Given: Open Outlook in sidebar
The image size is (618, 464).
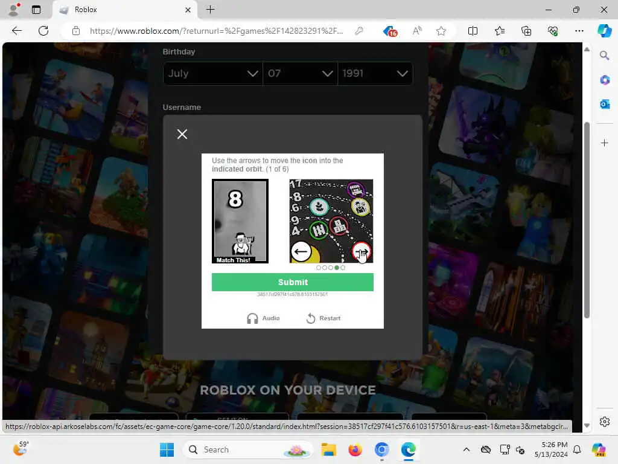Looking at the screenshot, I should click(605, 104).
